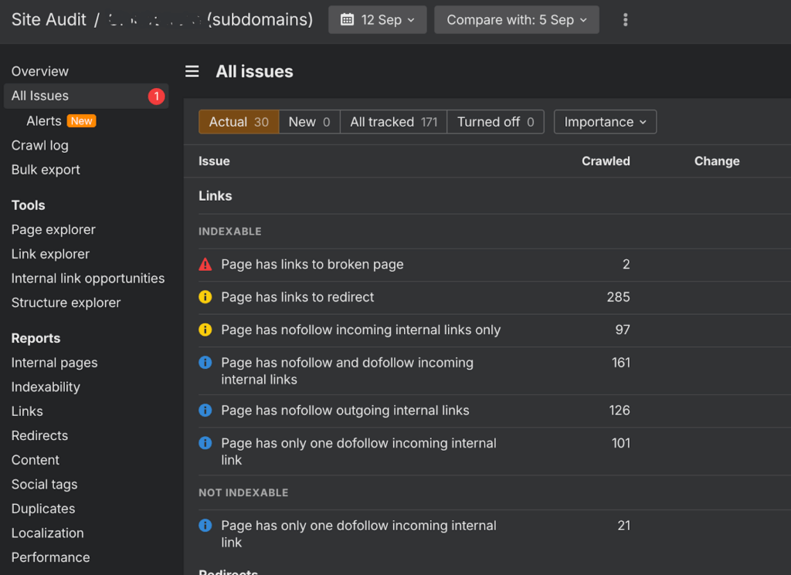Click the New badge beside Alerts
Screen dimensions: 791x575
(81, 121)
